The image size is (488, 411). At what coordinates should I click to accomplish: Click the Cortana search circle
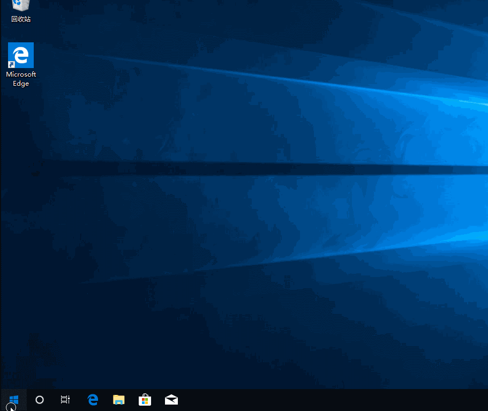pyautogui.click(x=39, y=399)
